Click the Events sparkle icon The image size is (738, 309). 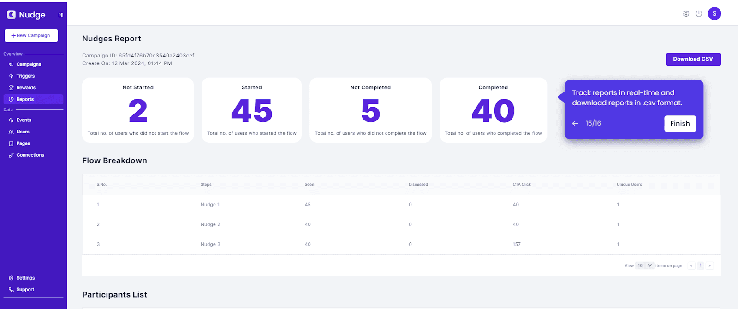[11, 120]
